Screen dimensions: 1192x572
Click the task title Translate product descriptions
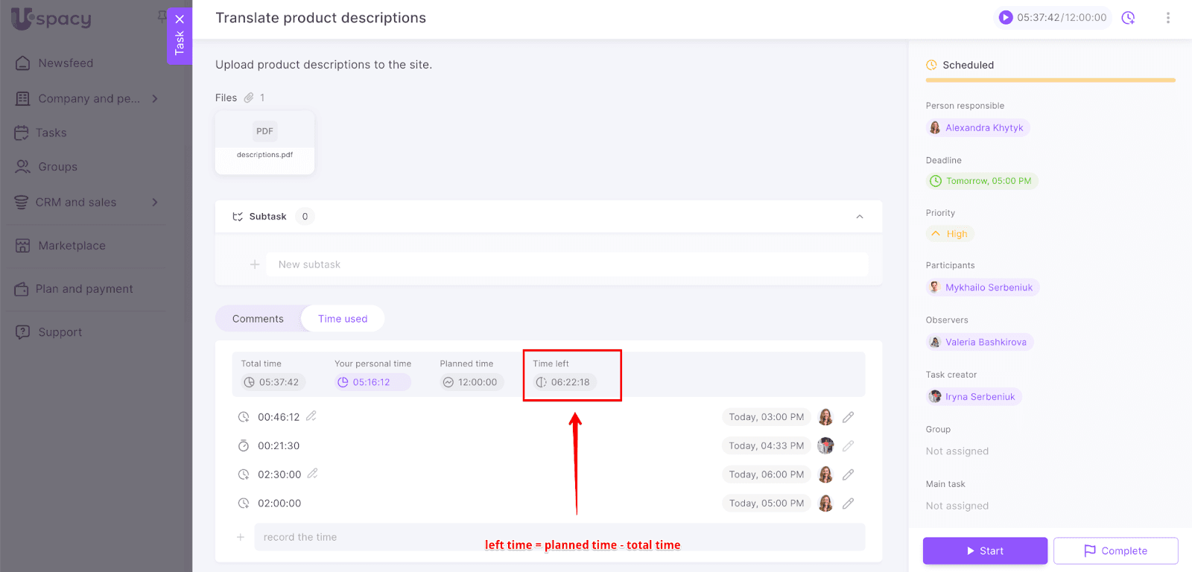[321, 18]
